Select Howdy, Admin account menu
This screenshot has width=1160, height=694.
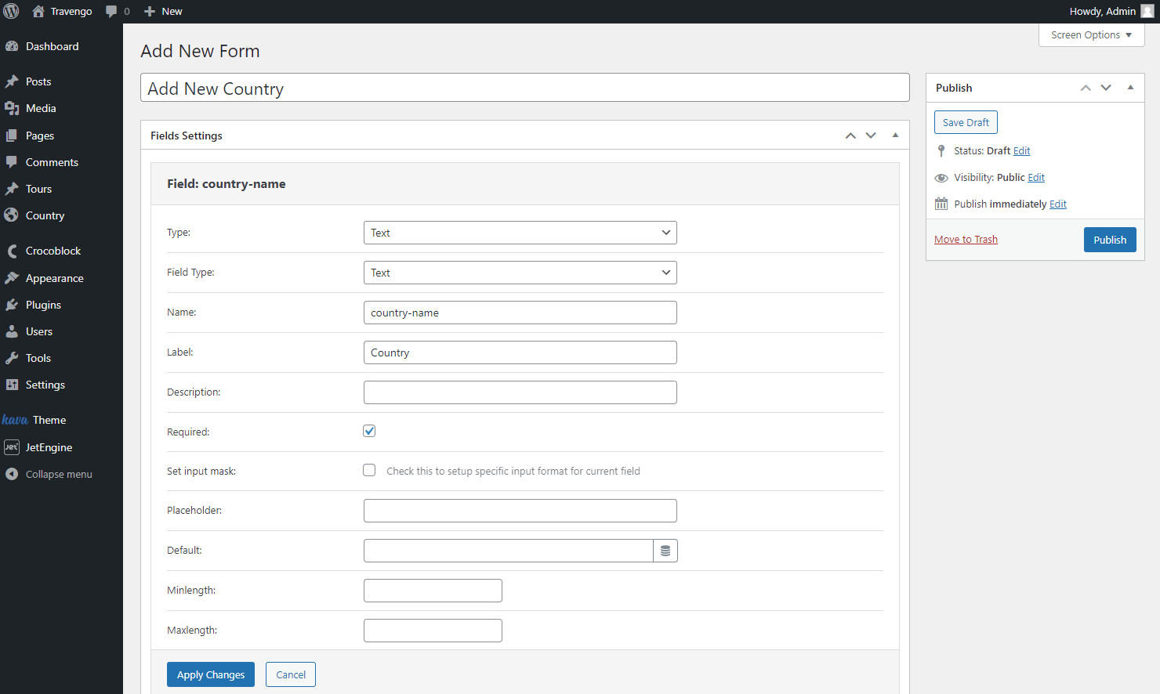(1111, 11)
